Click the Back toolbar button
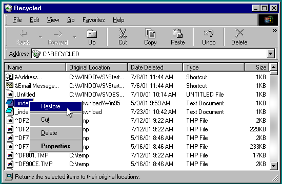282x184 pixels. pyautogui.click(x=23, y=37)
